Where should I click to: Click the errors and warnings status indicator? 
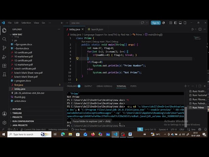pyautogui.click(x=13, y=130)
